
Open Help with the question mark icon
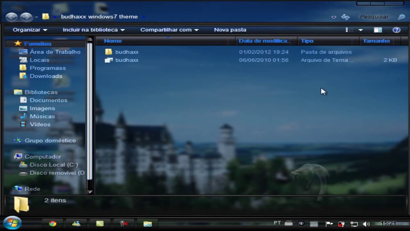point(397,30)
